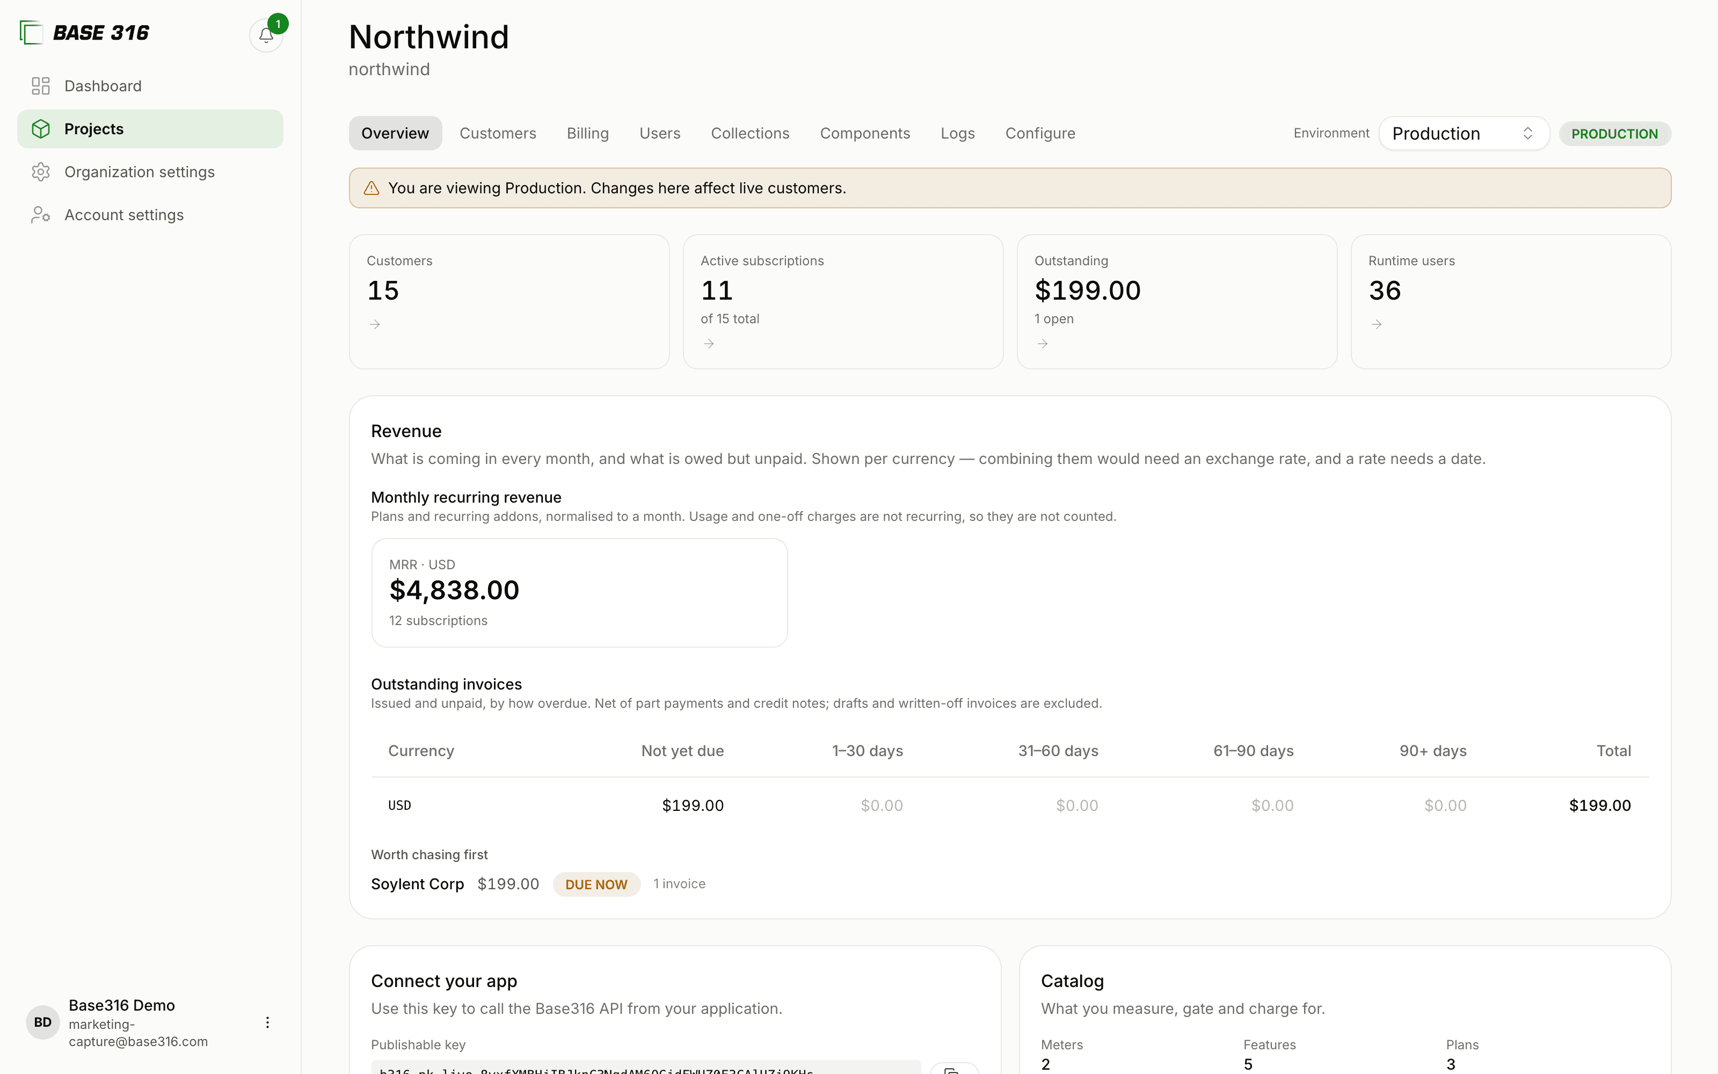
Task: Open the notifications bell
Action: [x=266, y=35]
